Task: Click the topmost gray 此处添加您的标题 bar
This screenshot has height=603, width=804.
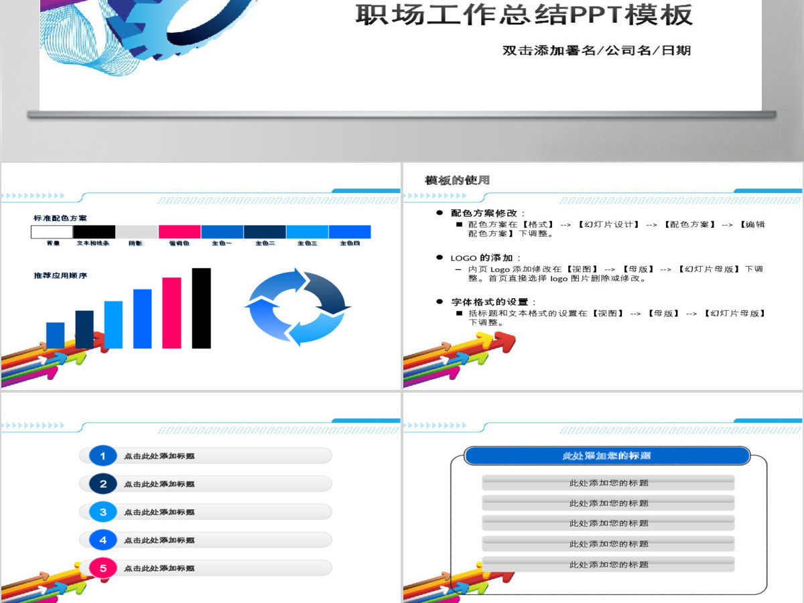Action: (608, 482)
